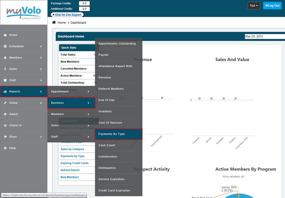The image size is (285, 198).
Task: Click the Setup wrench icon
Action: point(5,103)
